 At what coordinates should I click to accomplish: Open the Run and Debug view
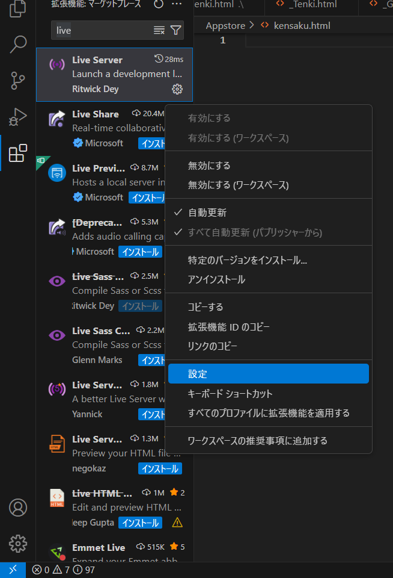(x=18, y=116)
